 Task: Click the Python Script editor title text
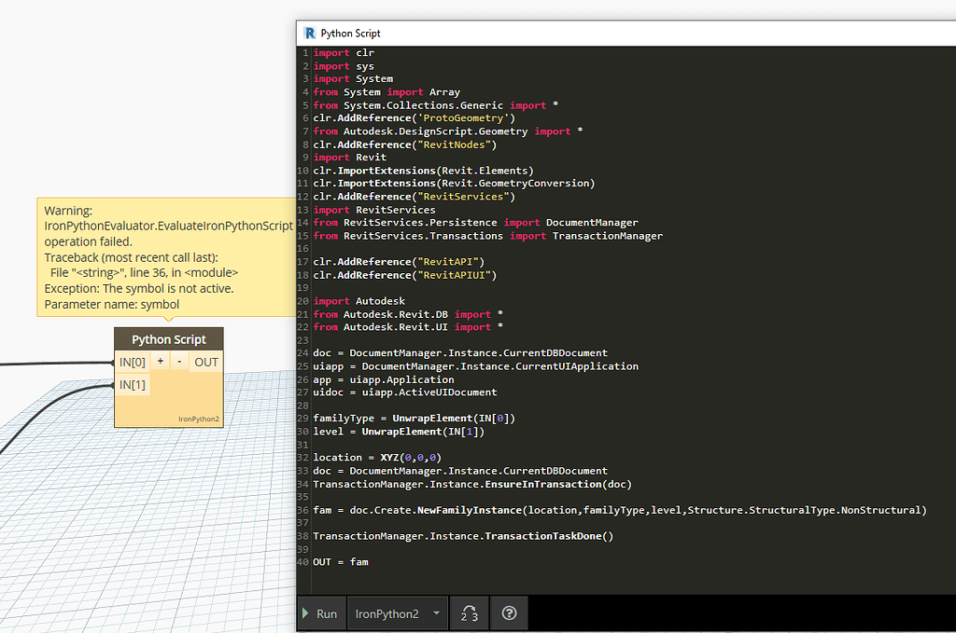(352, 33)
